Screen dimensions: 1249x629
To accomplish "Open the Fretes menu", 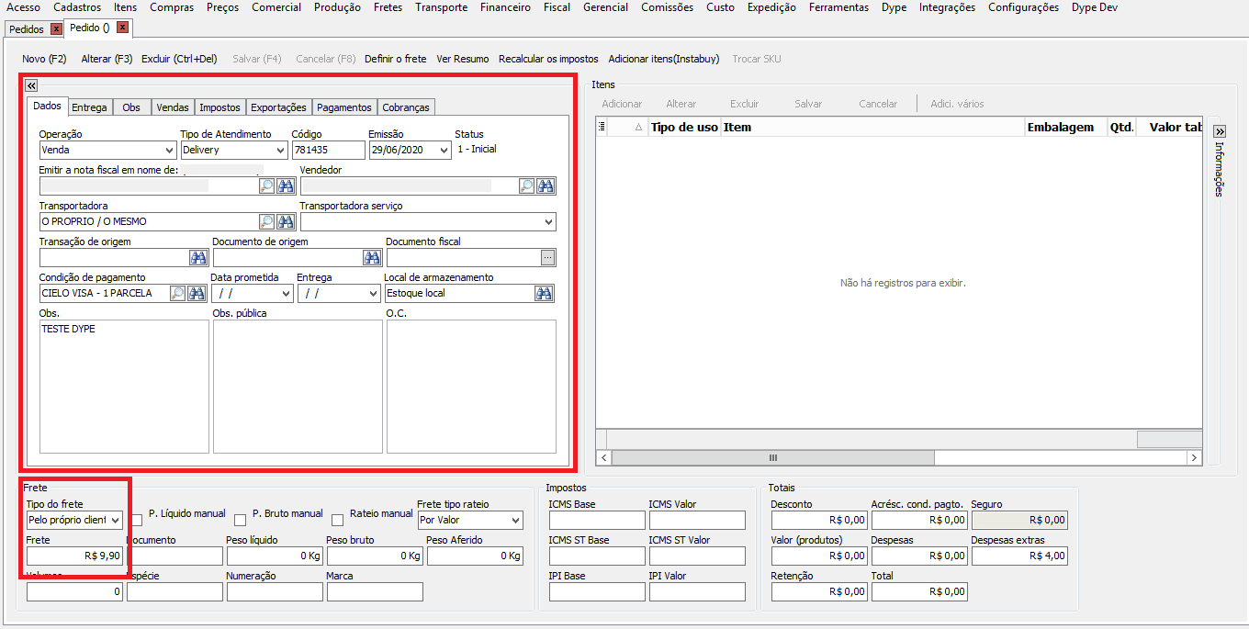I will [x=388, y=7].
